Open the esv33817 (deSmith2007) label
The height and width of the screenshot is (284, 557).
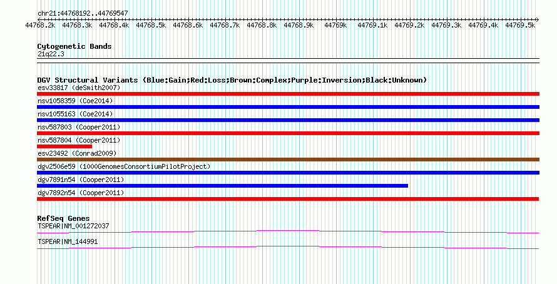point(79,88)
